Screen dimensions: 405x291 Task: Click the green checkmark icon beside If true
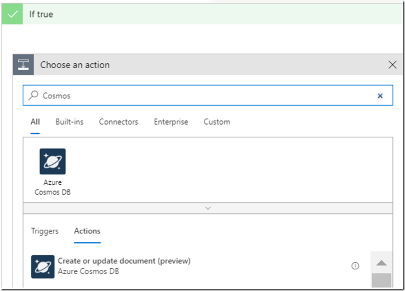(x=12, y=14)
